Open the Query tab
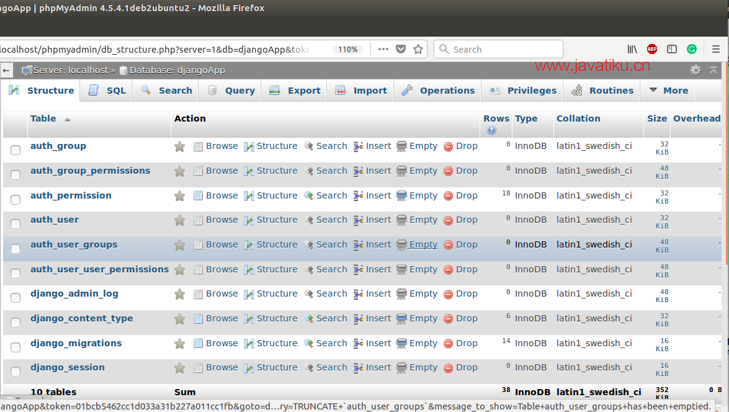 coord(231,90)
